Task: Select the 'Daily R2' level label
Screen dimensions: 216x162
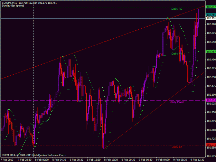Action: pos(177,9)
